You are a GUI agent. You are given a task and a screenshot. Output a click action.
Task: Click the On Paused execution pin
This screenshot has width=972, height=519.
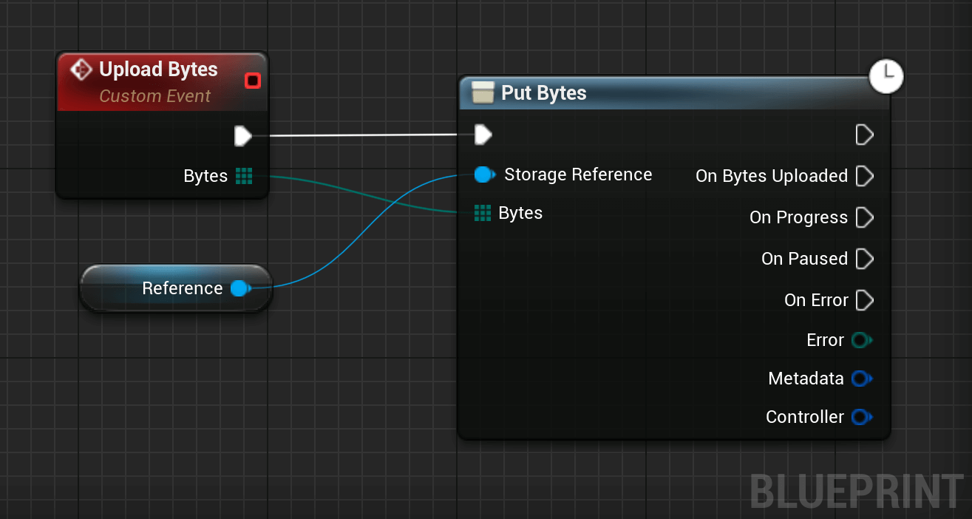click(864, 259)
